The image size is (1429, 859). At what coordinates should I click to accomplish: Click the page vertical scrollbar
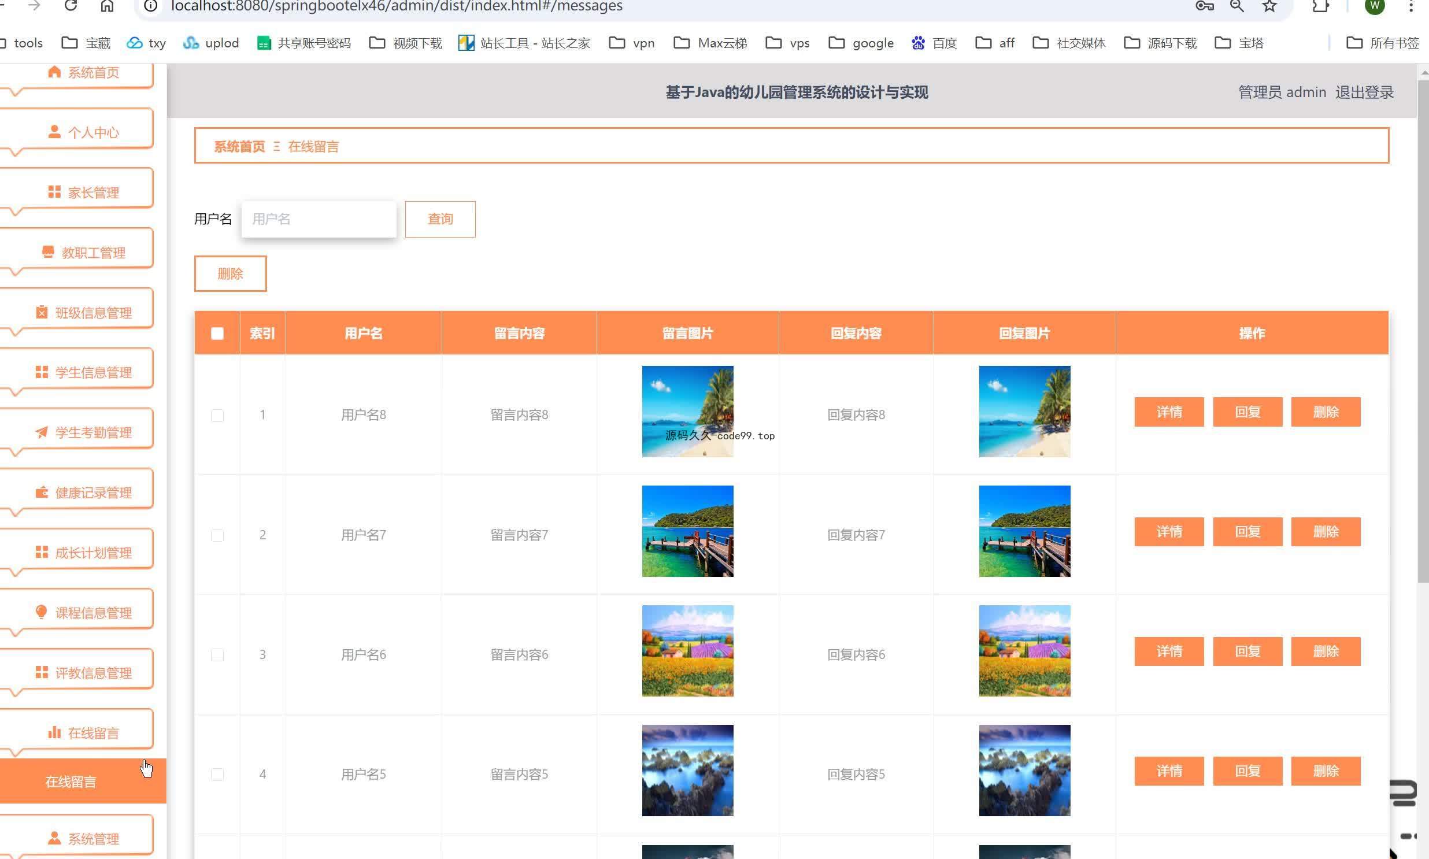tap(1423, 330)
